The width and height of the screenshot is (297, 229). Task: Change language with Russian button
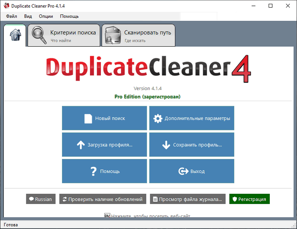41,199
